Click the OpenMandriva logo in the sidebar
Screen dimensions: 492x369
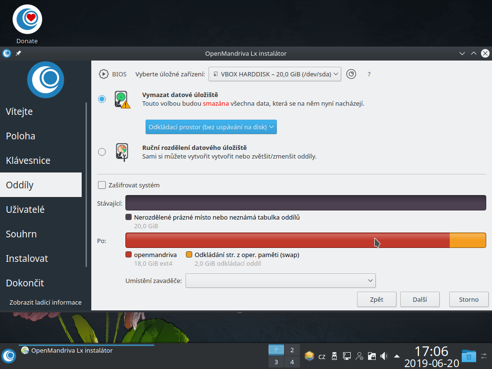[46, 80]
